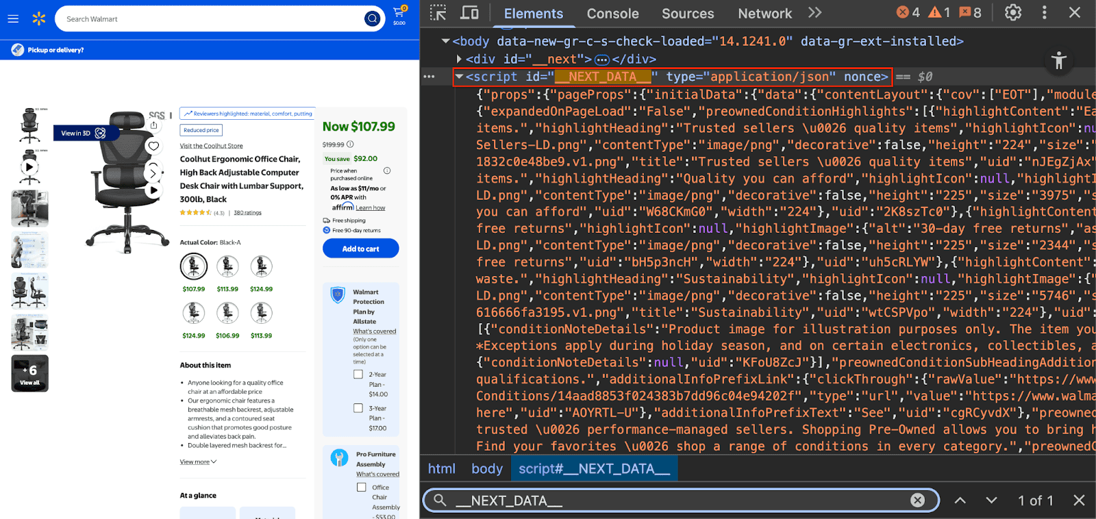Image resolution: width=1096 pixels, height=519 pixels.
Task: Click the Reduced price tag
Action: pos(201,130)
